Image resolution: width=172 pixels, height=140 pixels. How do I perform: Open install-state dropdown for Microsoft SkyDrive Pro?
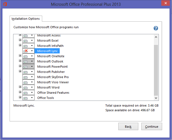click(28, 77)
